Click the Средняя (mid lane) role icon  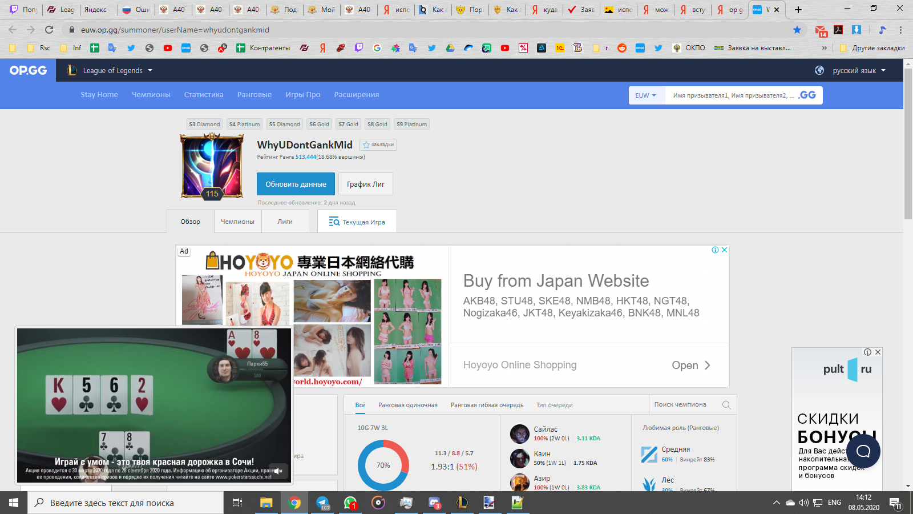(649, 454)
